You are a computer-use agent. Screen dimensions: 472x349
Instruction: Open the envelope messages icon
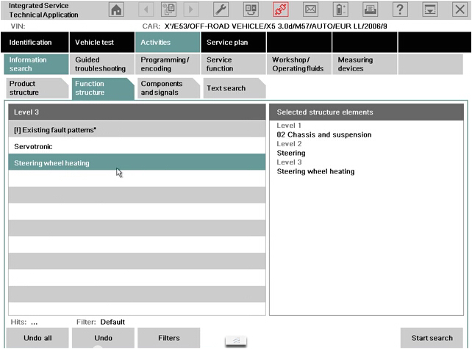(310, 10)
